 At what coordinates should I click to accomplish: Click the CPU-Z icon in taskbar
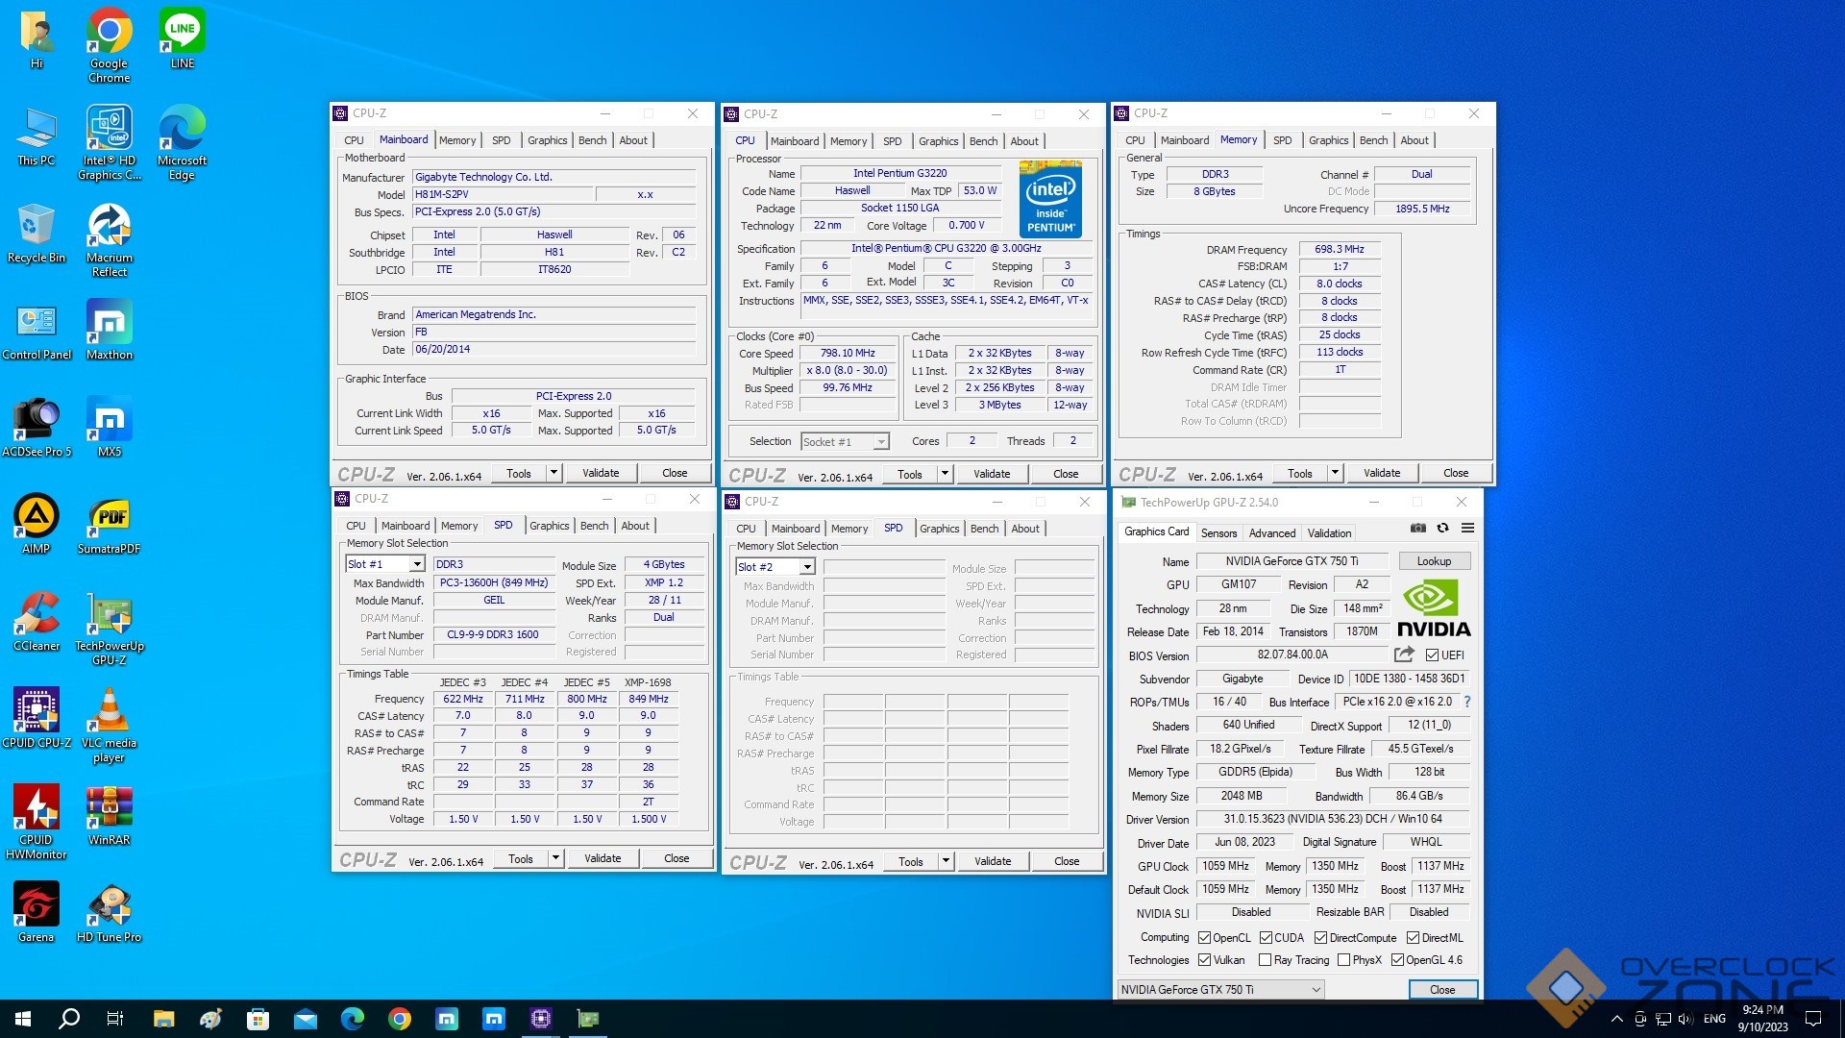(540, 1019)
